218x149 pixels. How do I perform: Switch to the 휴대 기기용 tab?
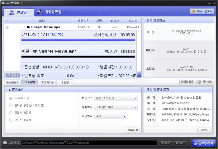[47, 82]
